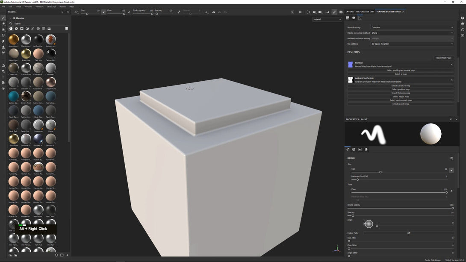Switch to the Texture Set List tab
466x262 pixels.
365,12
